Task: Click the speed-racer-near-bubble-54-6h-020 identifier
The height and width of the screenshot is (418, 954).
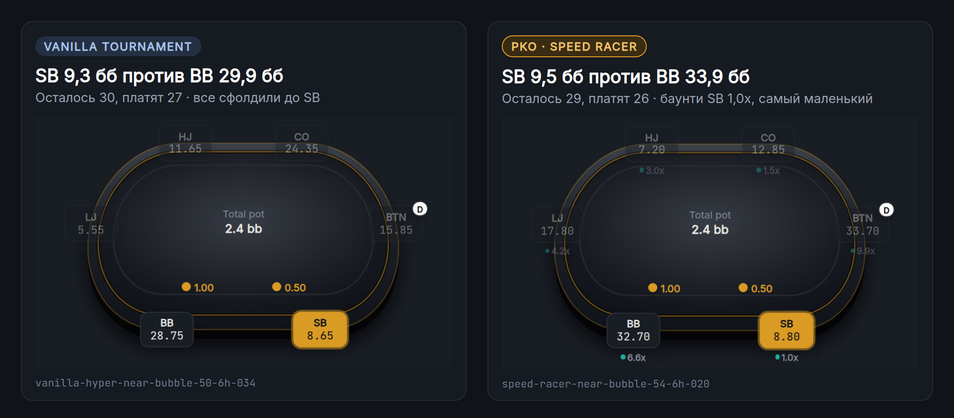Action: [606, 384]
